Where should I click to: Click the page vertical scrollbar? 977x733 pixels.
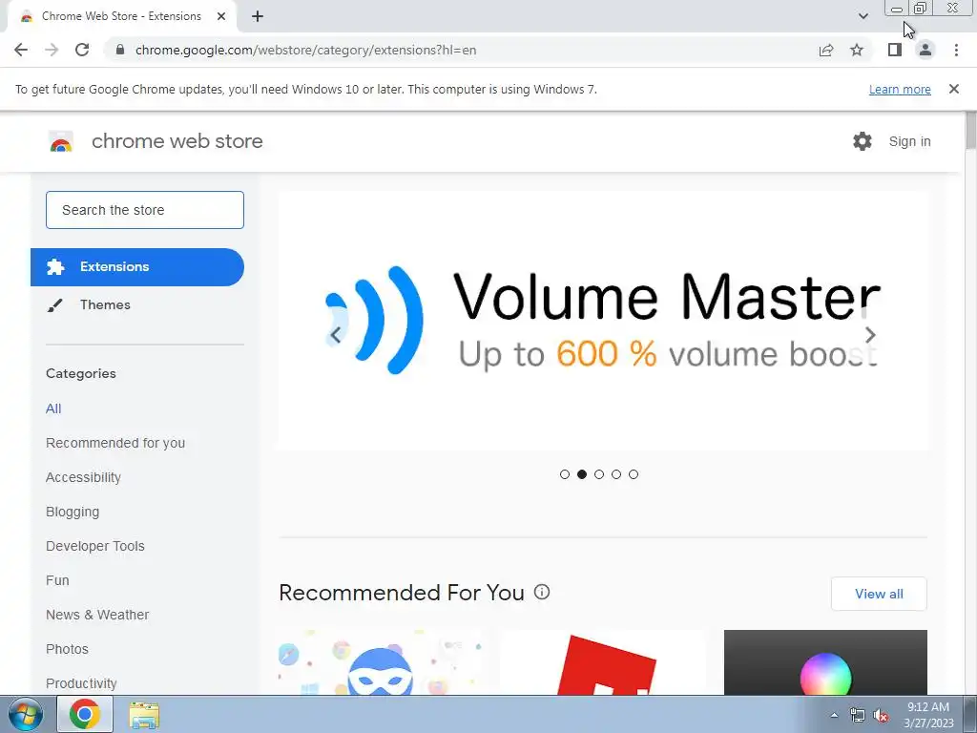coord(970,130)
